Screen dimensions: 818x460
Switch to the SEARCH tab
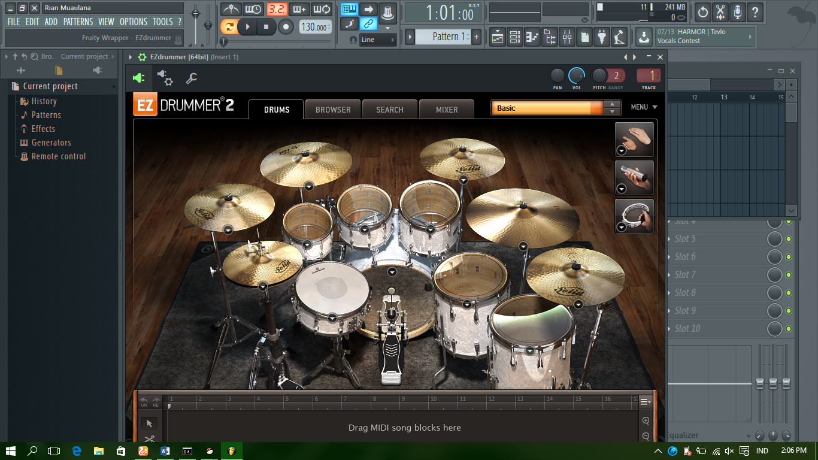(390, 110)
